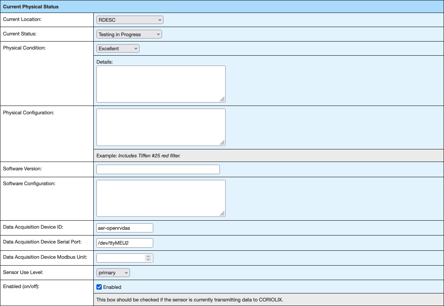The image size is (444, 306).
Task: Open the Sensor Use Level dropdown
Action: pos(113,272)
